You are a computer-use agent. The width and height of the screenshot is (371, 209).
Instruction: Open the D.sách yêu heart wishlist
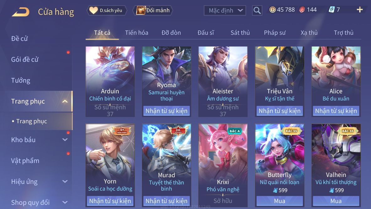coord(107,10)
